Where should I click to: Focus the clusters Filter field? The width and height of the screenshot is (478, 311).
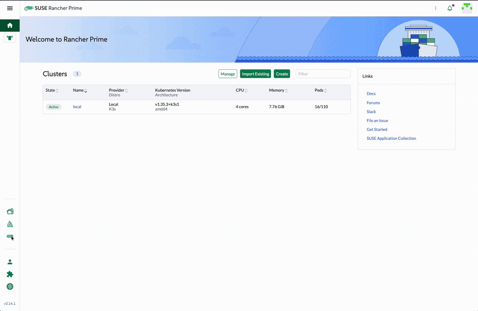point(323,74)
